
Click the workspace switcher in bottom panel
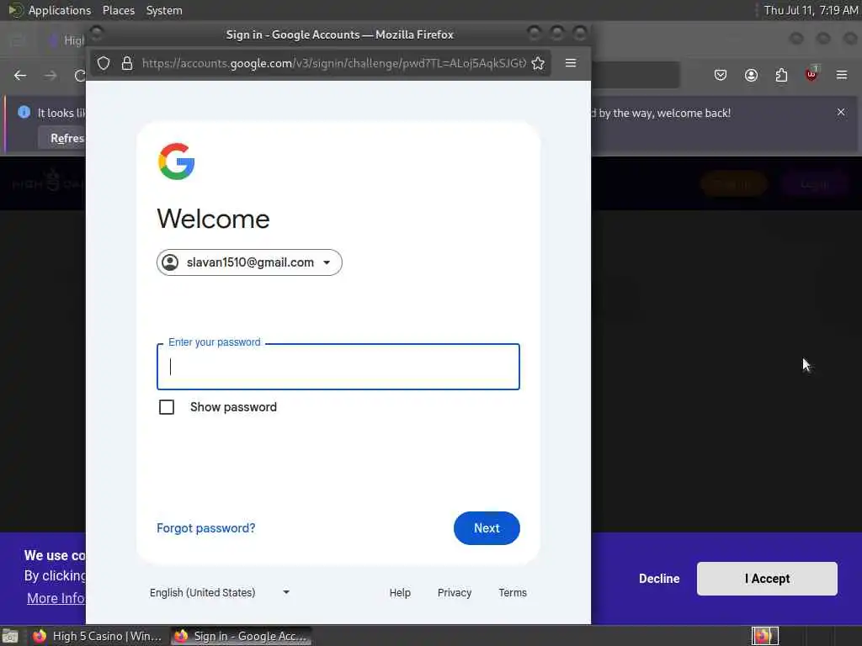(764, 636)
